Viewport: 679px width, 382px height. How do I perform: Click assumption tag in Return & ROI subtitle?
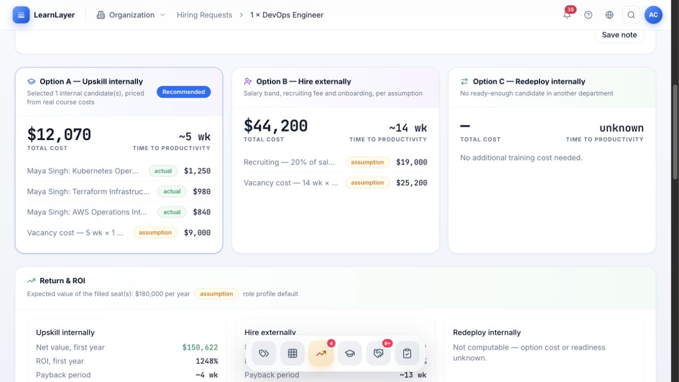coord(216,294)
